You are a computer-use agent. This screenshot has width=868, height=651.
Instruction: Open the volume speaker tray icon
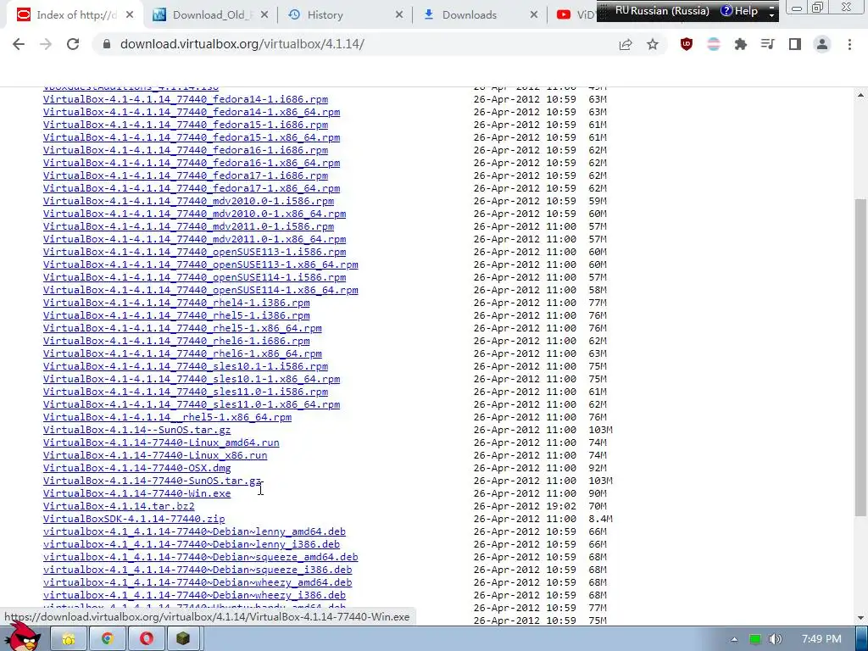point(775,639)
